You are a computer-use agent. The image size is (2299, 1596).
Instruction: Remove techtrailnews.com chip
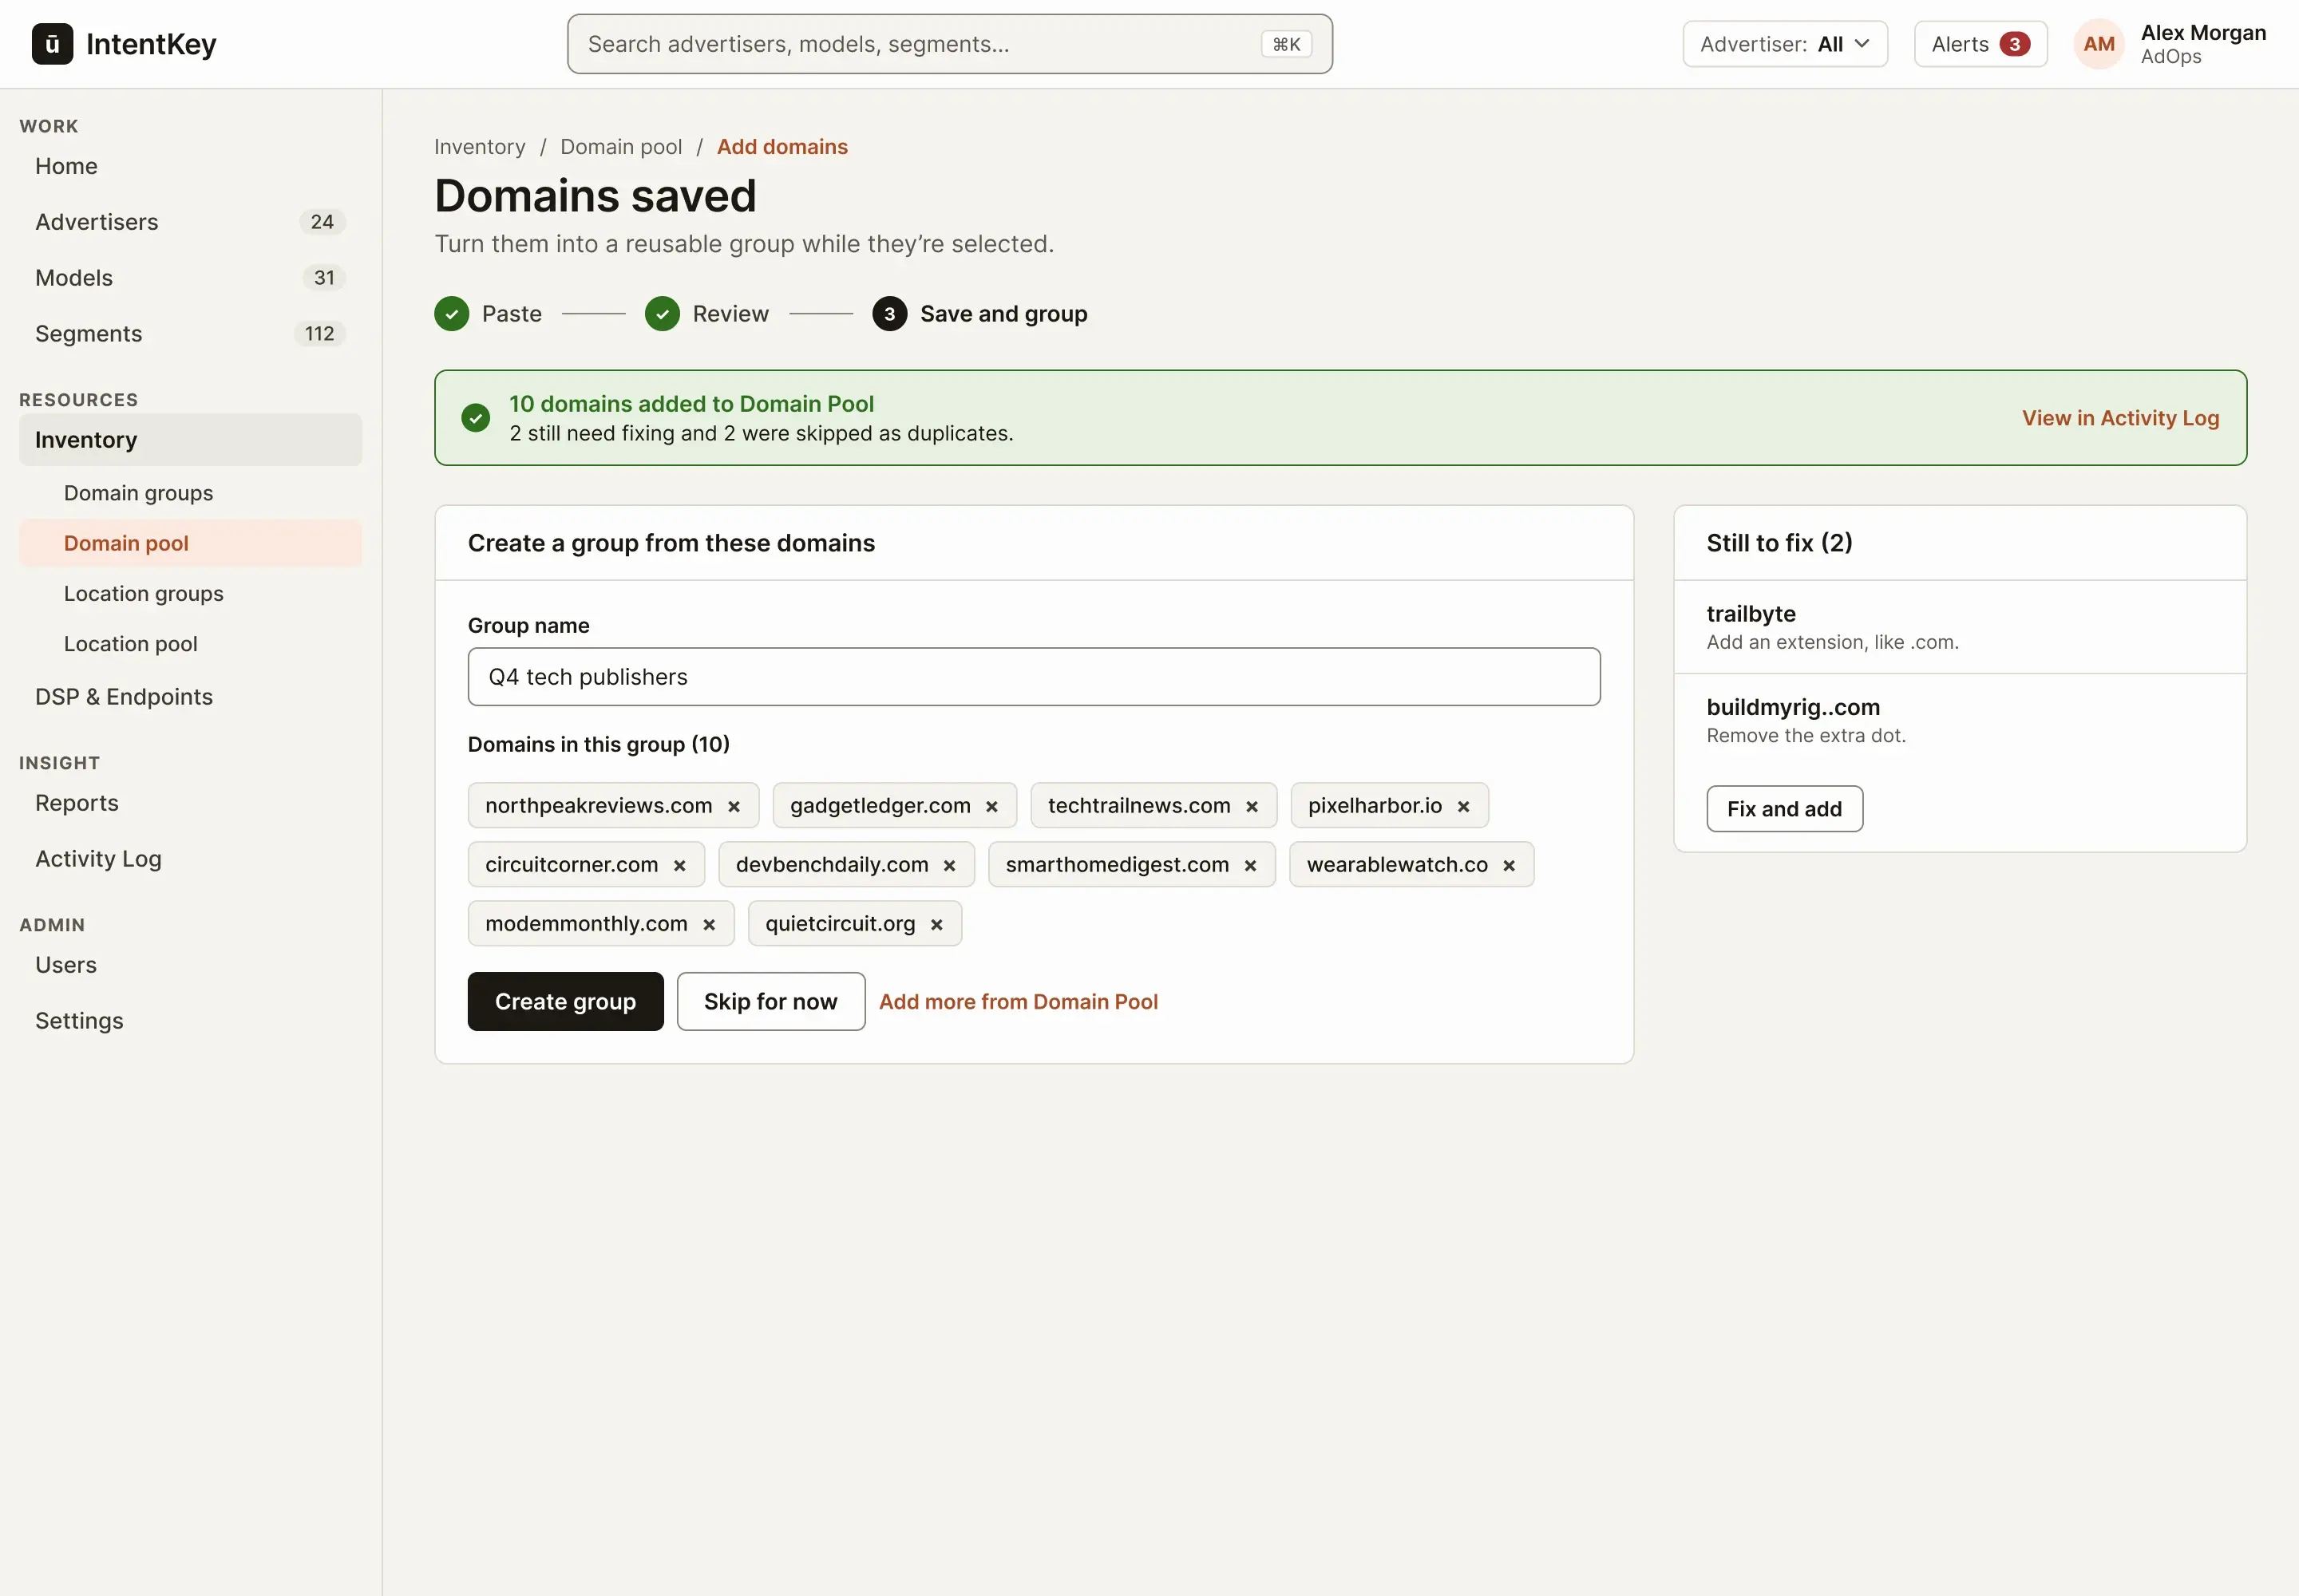(x=1252, y=806)
